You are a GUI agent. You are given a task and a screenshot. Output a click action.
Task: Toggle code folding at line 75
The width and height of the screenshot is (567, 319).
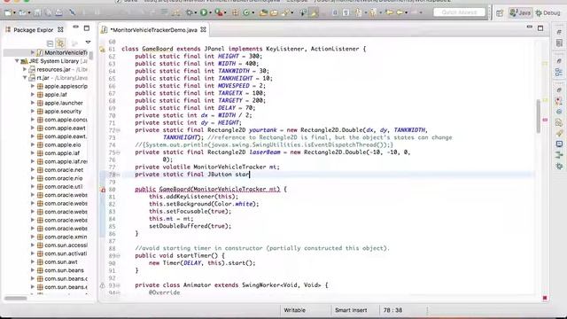(118, 152)
